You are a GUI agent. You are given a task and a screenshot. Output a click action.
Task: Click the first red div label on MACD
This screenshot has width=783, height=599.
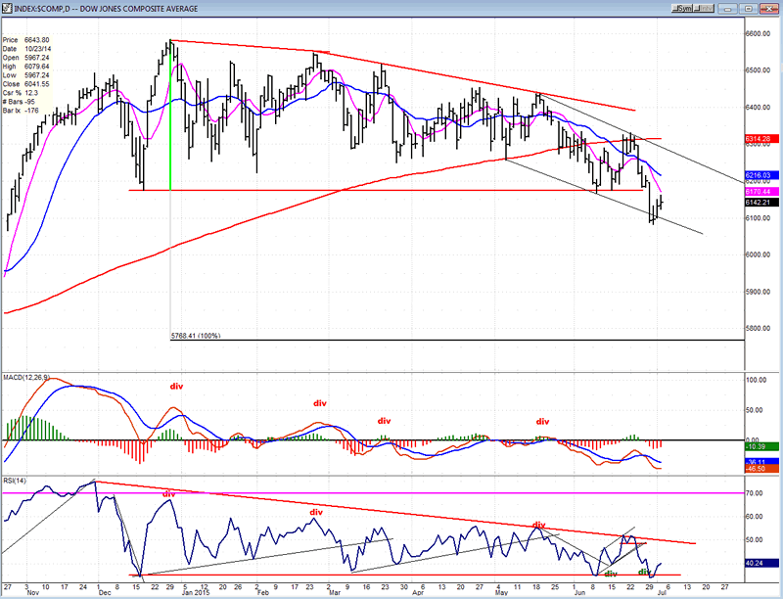pos(176,387)
